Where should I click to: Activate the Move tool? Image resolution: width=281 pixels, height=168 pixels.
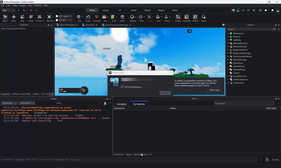(14, 18)
